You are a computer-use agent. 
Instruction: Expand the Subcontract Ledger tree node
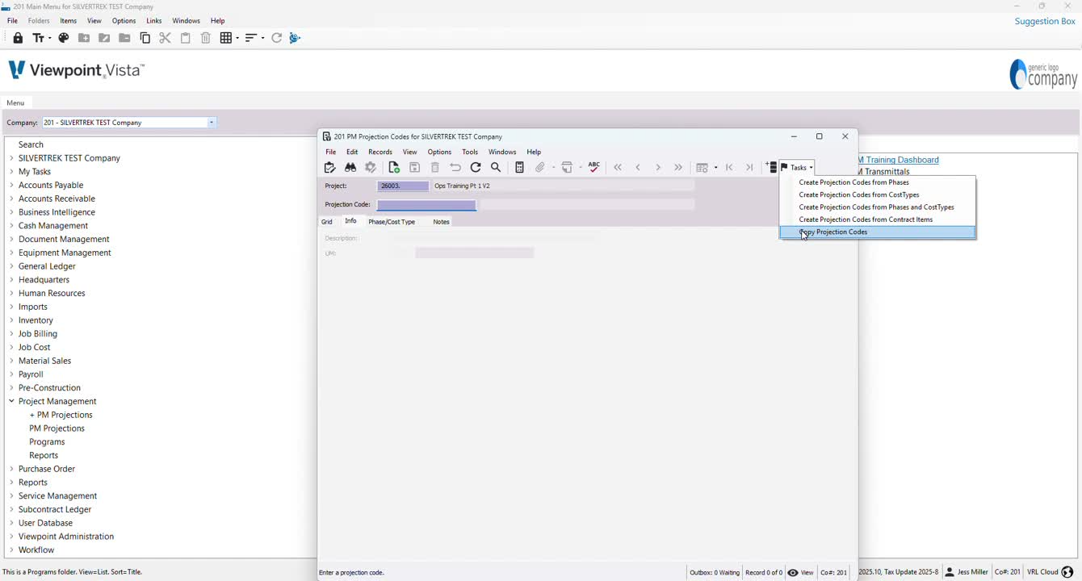(11, 509)
